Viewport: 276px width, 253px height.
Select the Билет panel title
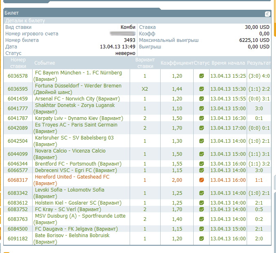(11, 13)
